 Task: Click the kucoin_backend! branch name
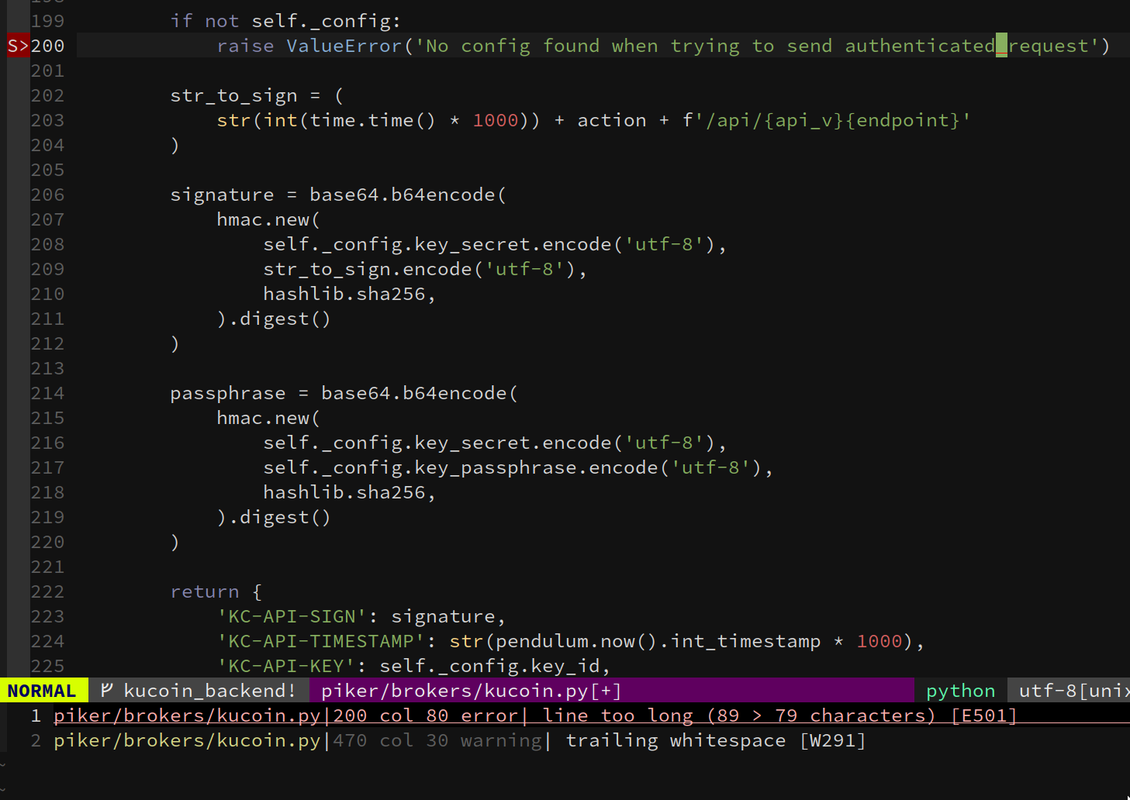click(x=209, y=690)
